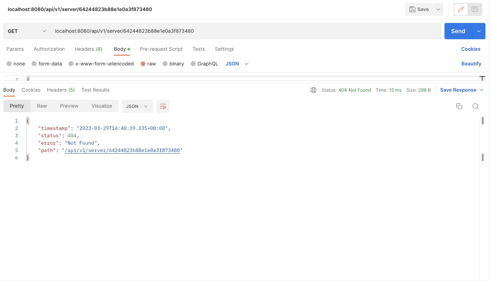
Task: Select the GraphQL body option
Action: [x=204, y=64]
